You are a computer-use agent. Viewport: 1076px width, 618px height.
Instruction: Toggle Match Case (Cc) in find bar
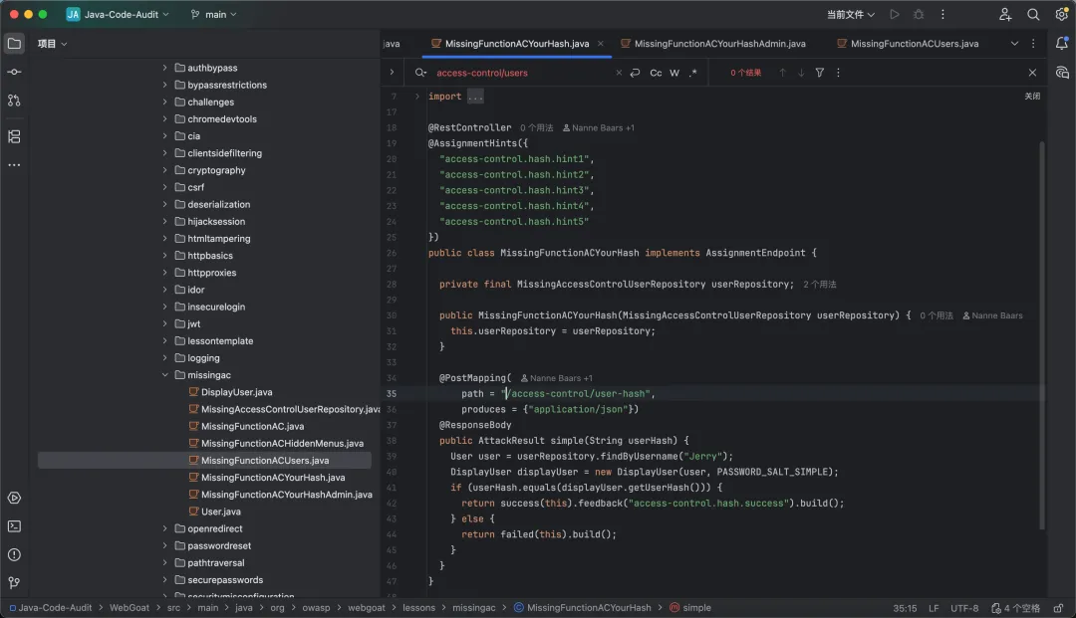656,73
